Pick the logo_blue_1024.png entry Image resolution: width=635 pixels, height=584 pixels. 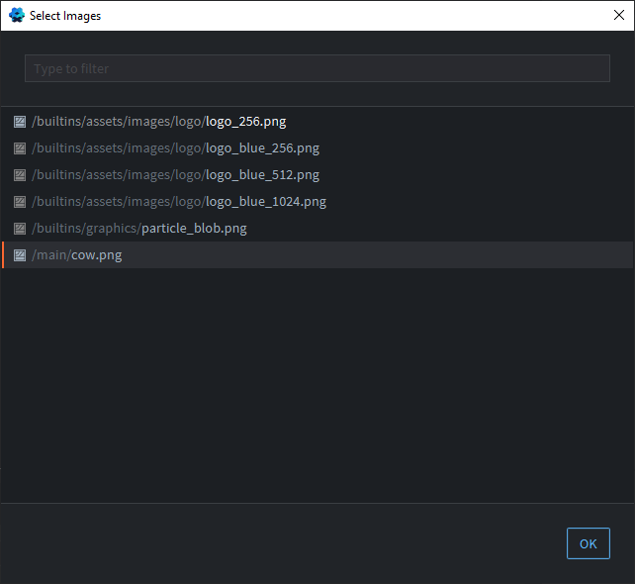(317, 202)
